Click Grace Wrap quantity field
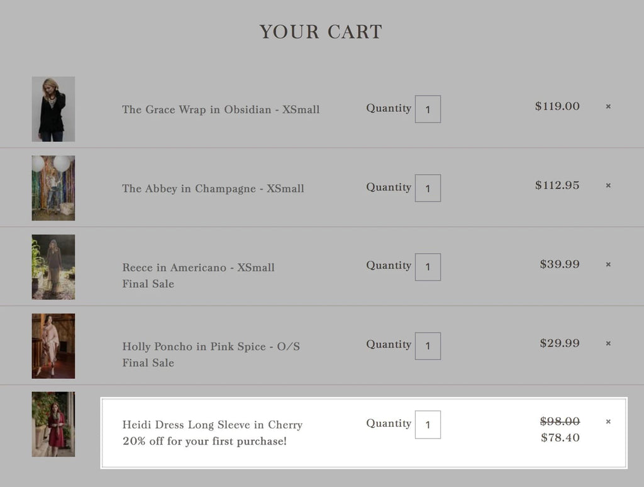 (x=428, y=109)
